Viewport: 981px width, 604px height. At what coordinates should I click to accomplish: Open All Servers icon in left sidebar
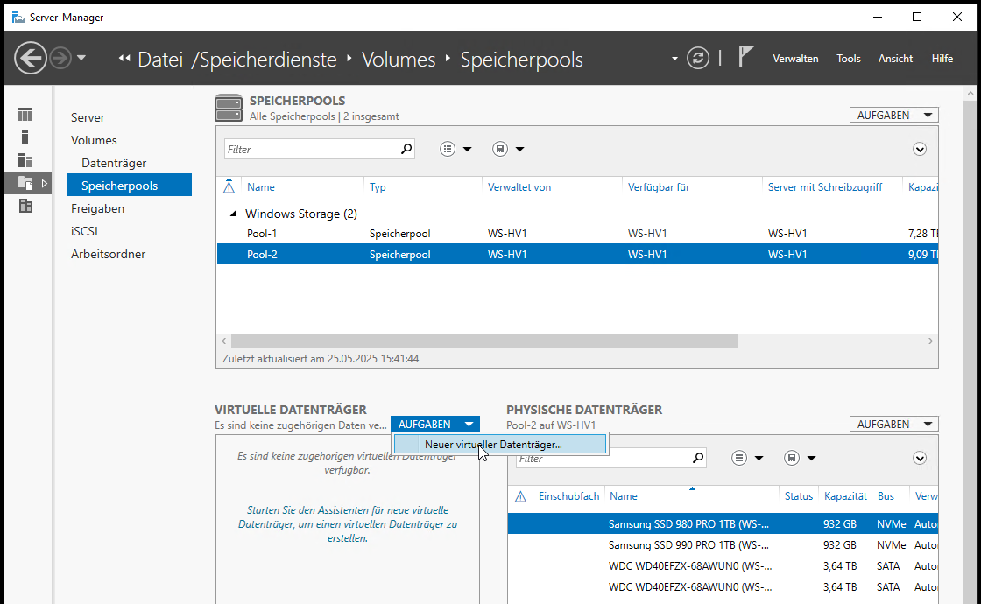[25, 160]
